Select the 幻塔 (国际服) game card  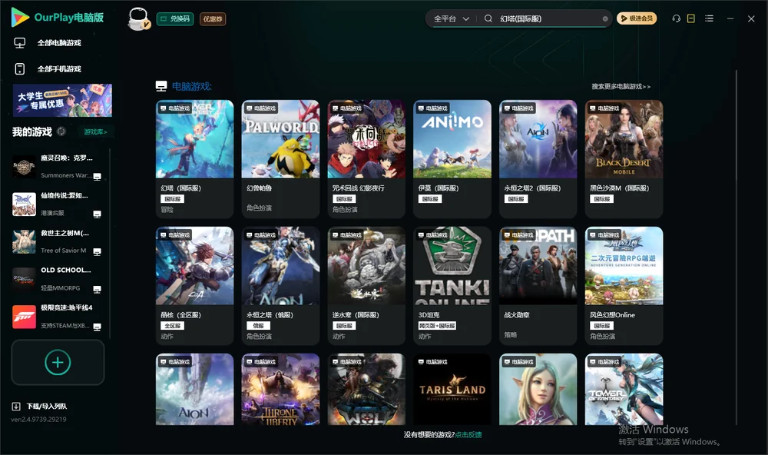point(194,159)
